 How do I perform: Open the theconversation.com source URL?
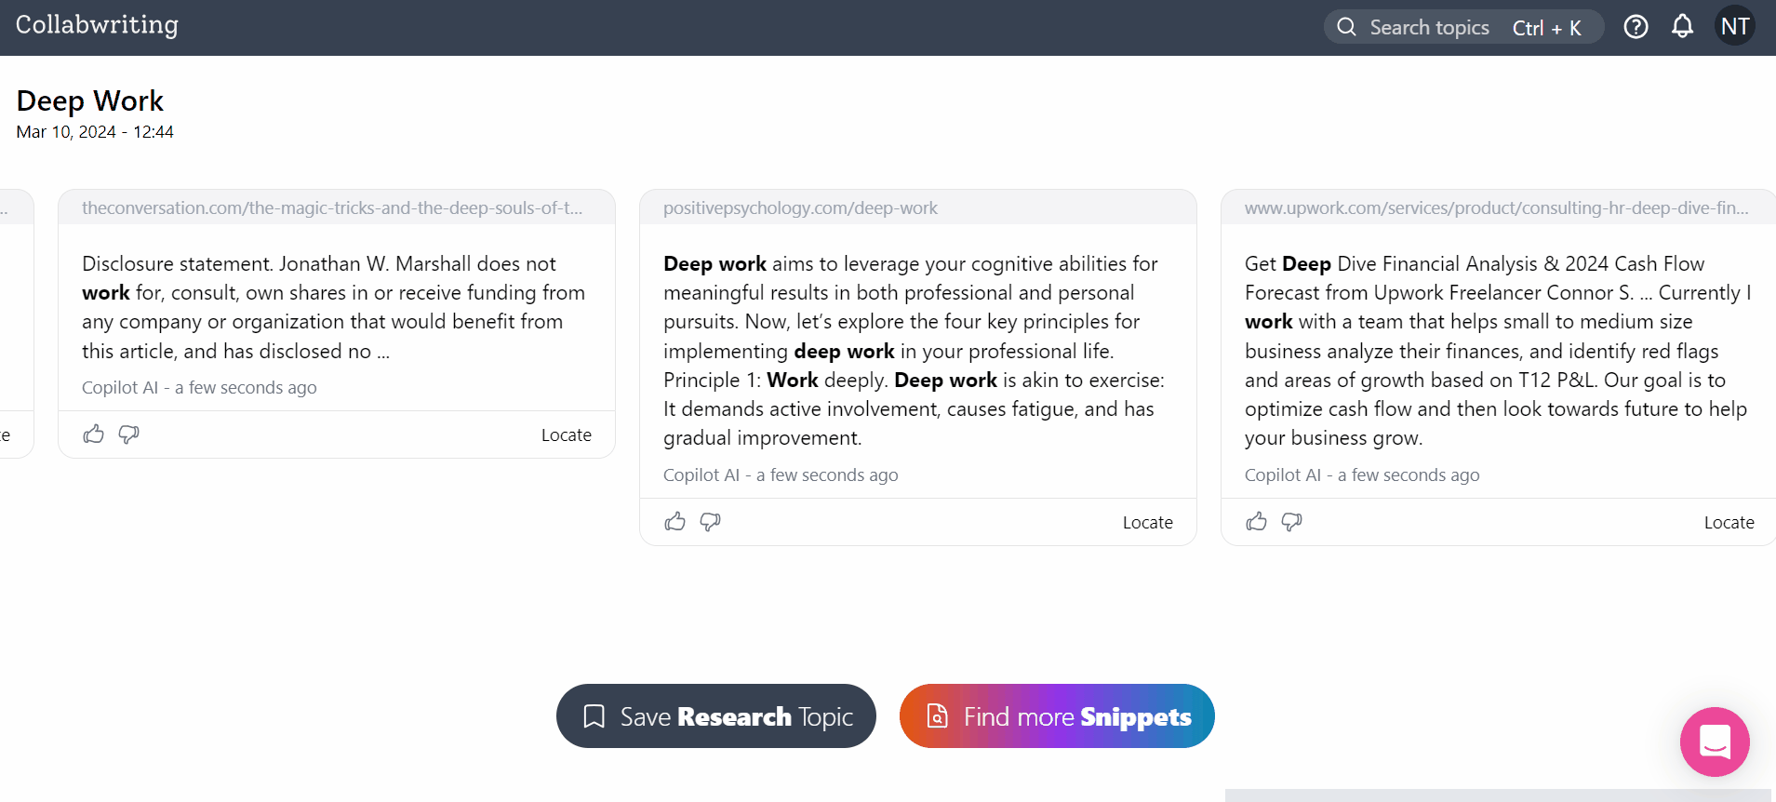pyautogui.click(x=332, y=208)
